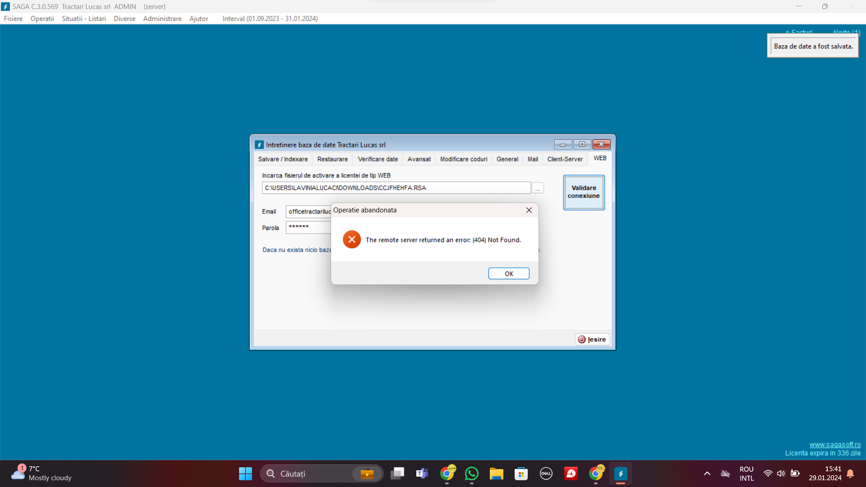Image resolution: width=866 pixels, height=487 pixels.
Task: Switch to Restaurare tab
Action: pos(332,159)
